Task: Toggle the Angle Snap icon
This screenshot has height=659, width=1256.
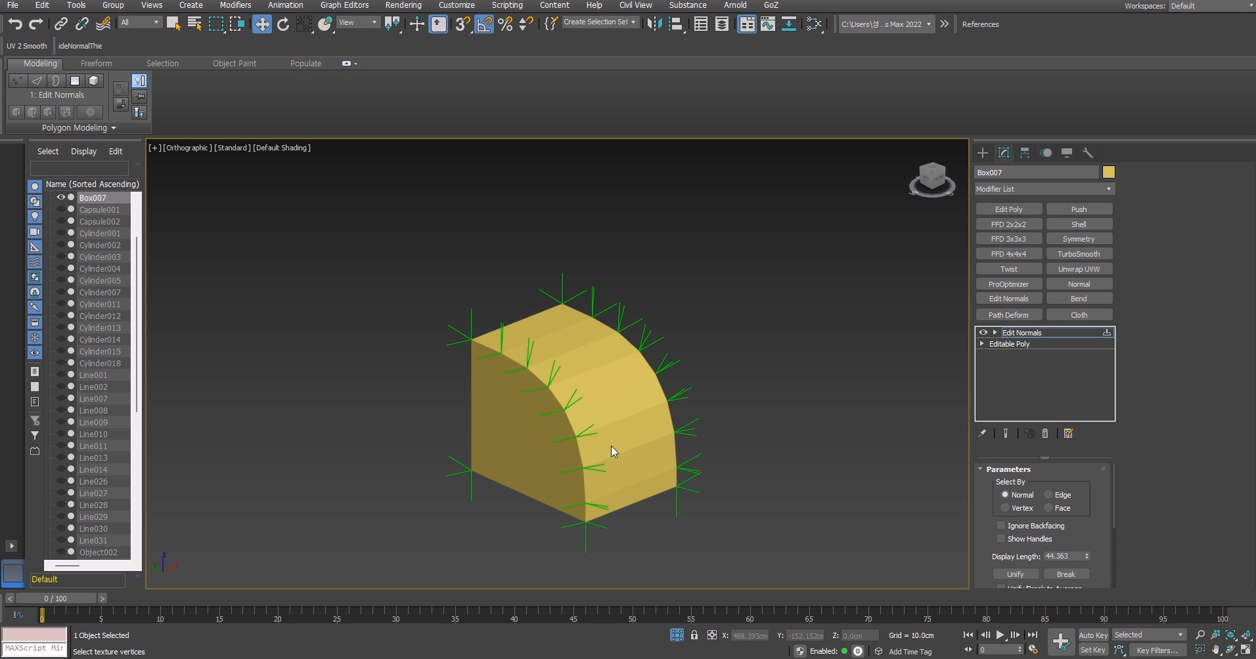Action: (484, 24)
